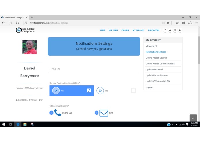The height and width of the screenshot is (142, 200).
Task: Click the power icon next to No
Action: click(100, 91)
